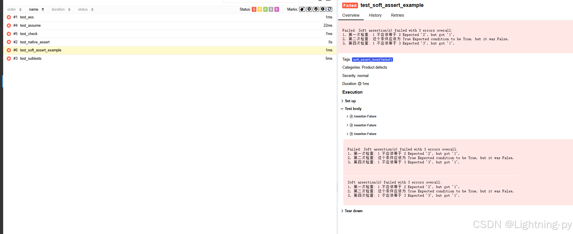
Task: Switch to the History tab
Action: coord(375,15)
